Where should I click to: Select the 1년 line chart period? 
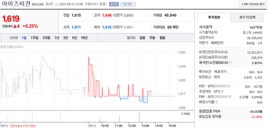tap(57, 38)
